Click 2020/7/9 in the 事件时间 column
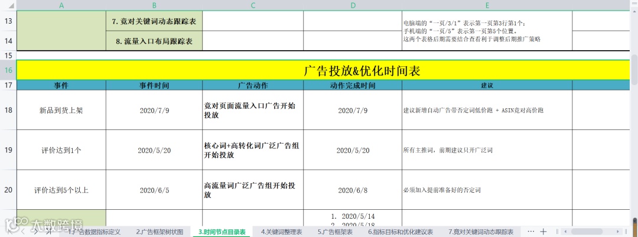This screenshot has width=638, height=237. [x=154, y=110]
